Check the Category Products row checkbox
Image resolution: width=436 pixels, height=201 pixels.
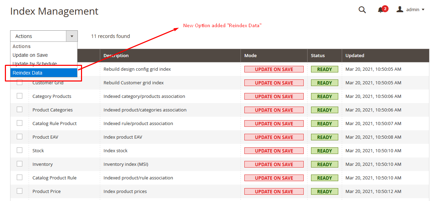[20, 96]
